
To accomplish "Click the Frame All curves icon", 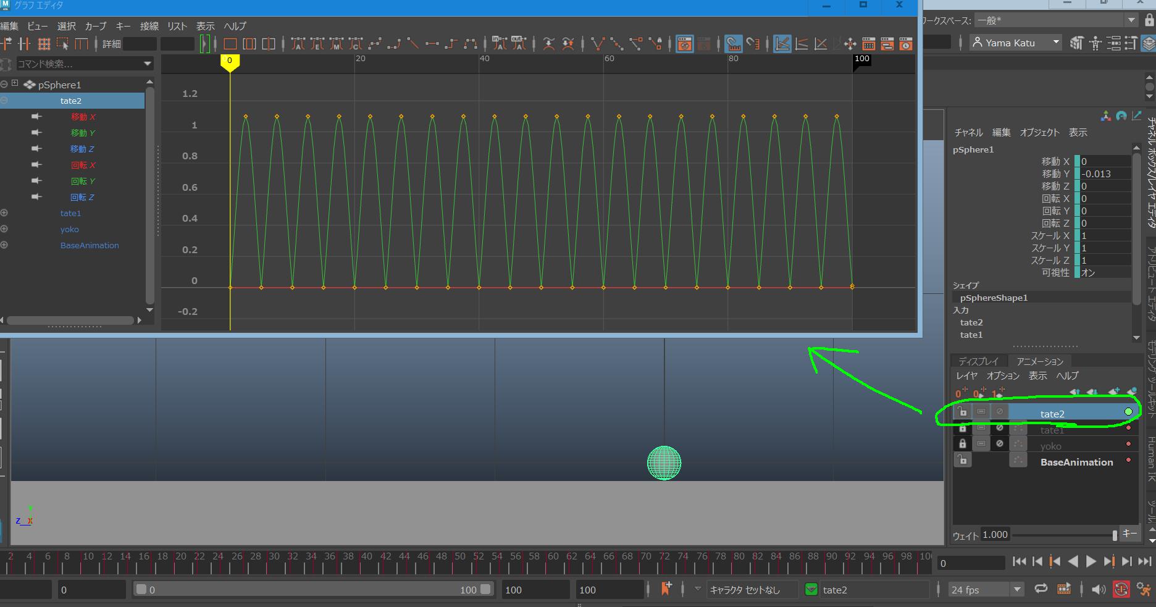I will click(230, 43).
